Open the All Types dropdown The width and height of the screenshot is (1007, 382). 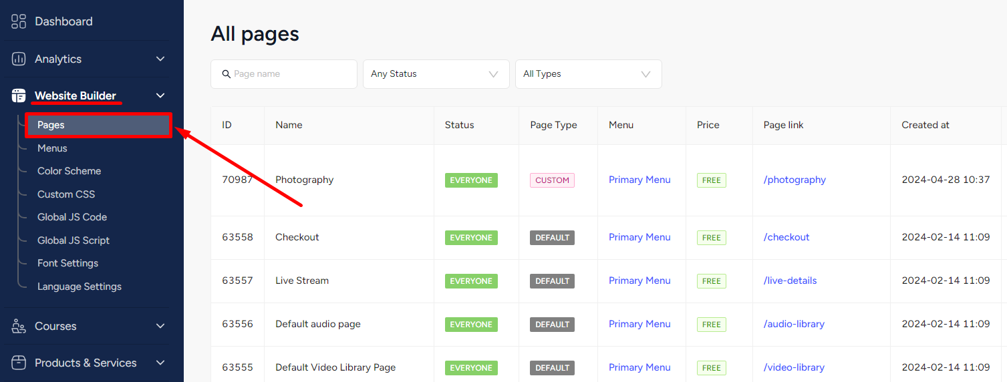point(589,74)
